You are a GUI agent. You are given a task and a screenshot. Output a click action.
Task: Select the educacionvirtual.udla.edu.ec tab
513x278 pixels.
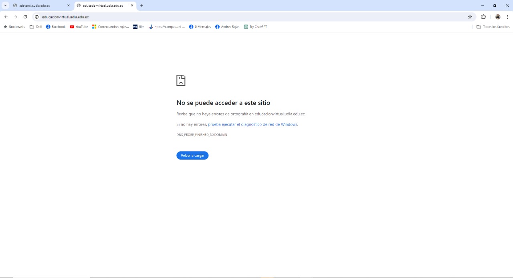[103, 6]
